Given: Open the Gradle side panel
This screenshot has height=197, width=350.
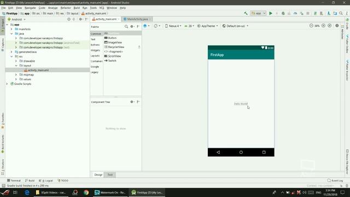Looking at the screenshot, I should (x=347, y=24).
